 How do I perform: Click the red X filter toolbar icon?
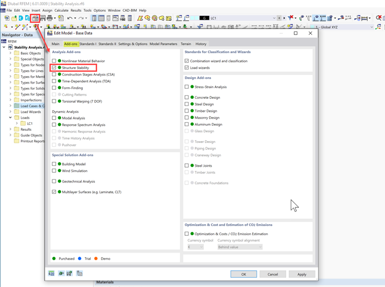click(x=291, y=17)
